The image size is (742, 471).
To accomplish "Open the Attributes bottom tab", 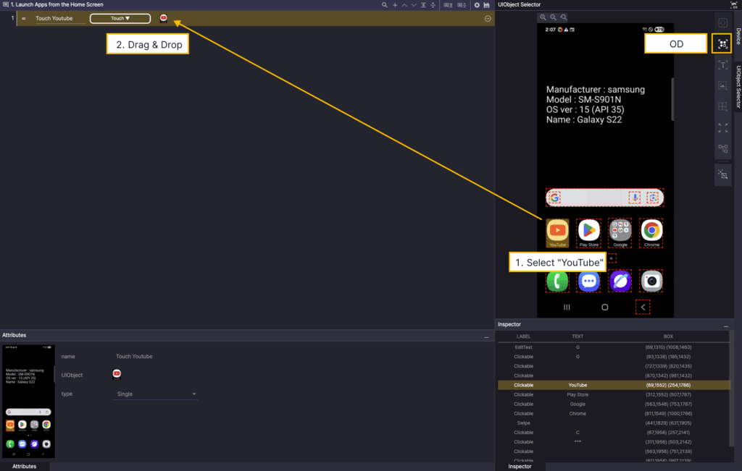I will tap(25, 467).
